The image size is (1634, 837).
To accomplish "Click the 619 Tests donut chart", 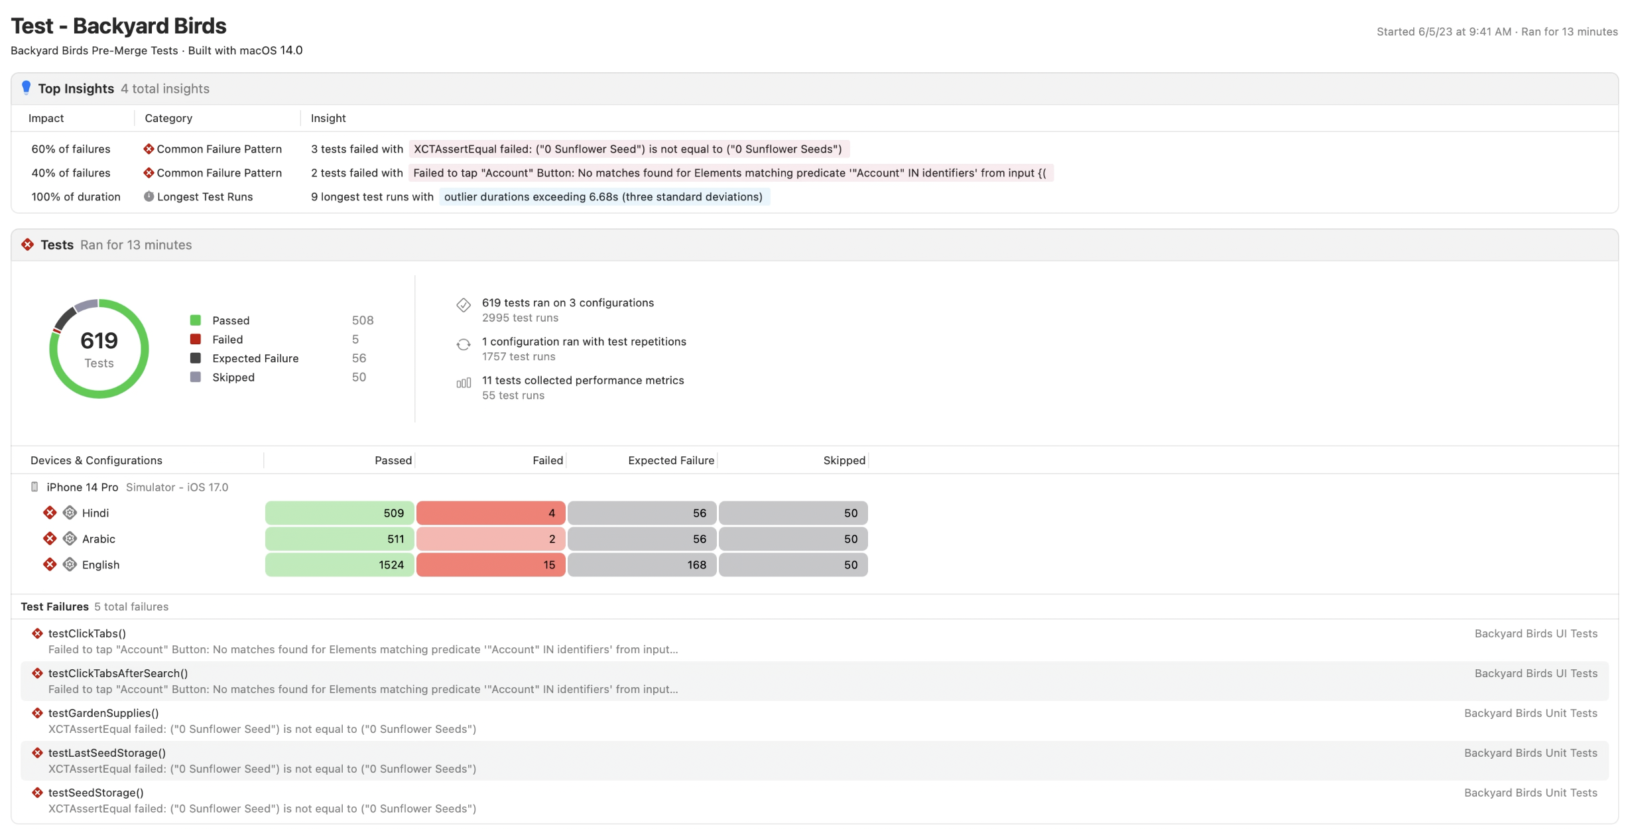I will pos(99,349).
